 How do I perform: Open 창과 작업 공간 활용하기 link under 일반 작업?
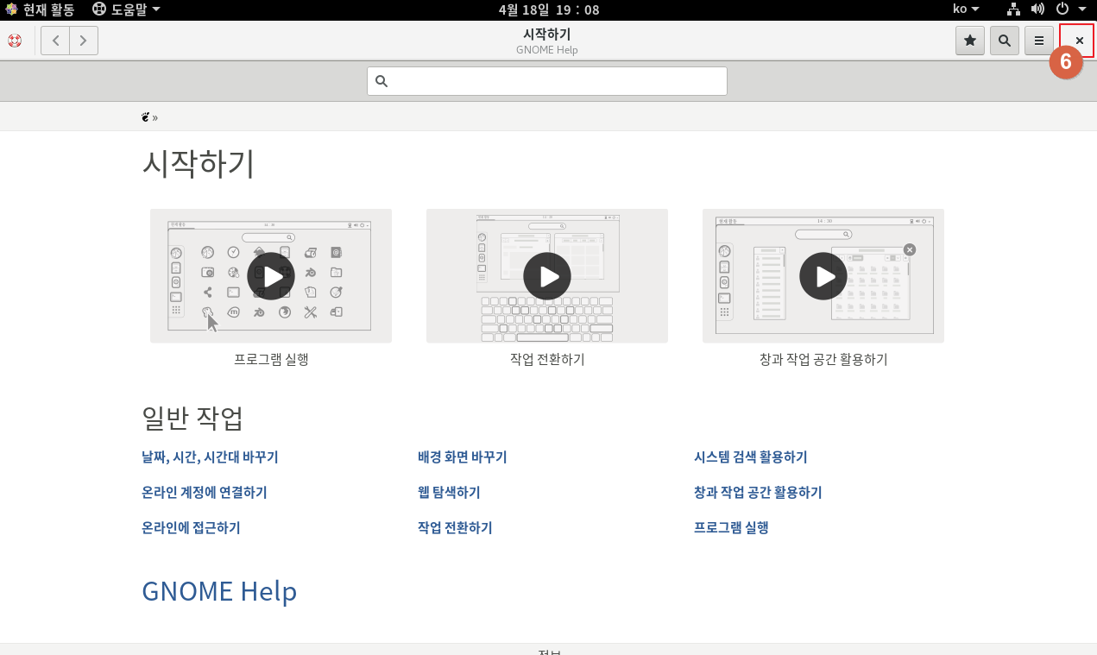758,493
